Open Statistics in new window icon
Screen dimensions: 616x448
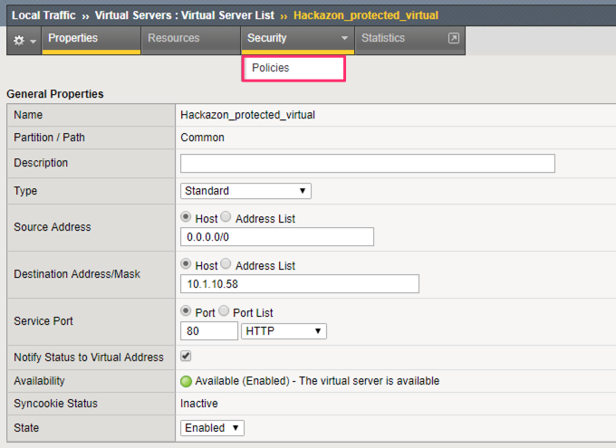pos(453,38)
